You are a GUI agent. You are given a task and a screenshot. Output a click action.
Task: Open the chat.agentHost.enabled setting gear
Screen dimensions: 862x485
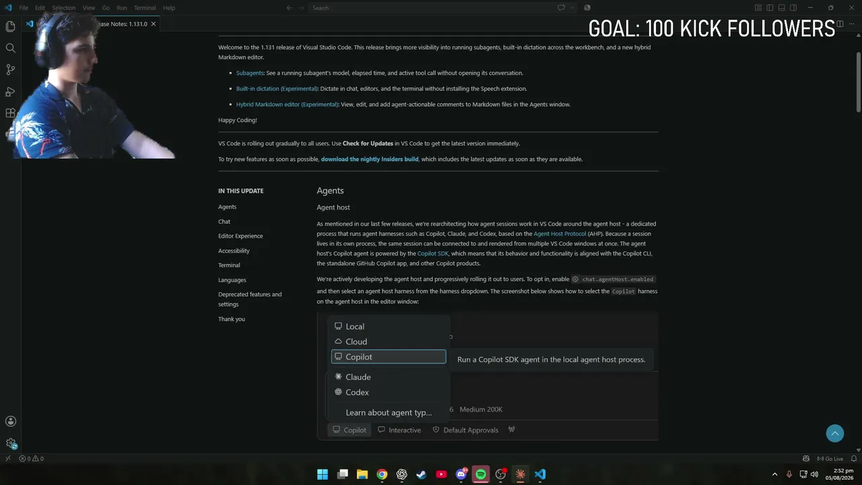(x=575, y=279)
